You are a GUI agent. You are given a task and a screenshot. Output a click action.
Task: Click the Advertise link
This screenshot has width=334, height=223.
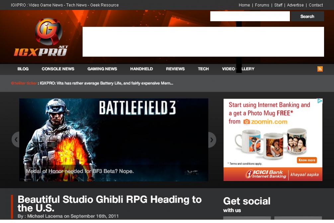coord(295,5)
